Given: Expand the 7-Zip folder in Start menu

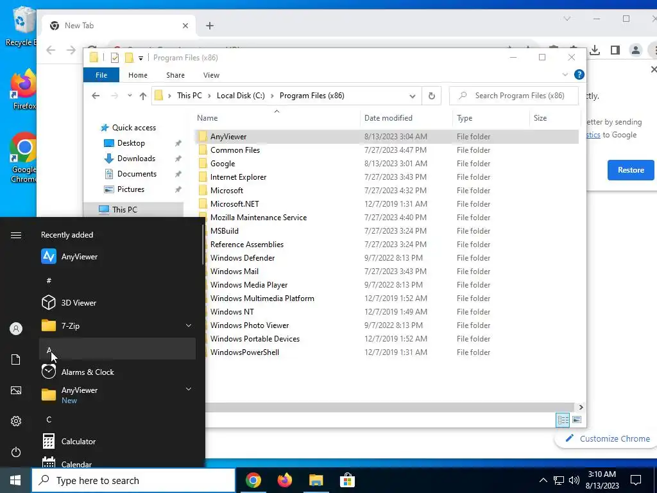Looking at the screenshot, I should click(189, 325).
